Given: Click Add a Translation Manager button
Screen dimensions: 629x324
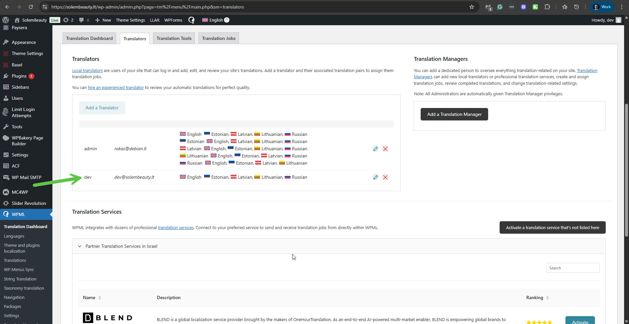Looking at the screenshot, I should pyautogui.click(x=454, y=114).
